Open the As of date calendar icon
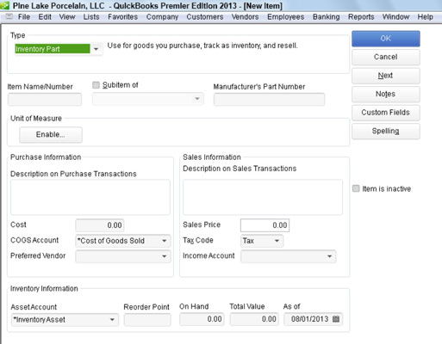Image resolution: width=442 pixels, height=344 pixels. coord(336,319)
